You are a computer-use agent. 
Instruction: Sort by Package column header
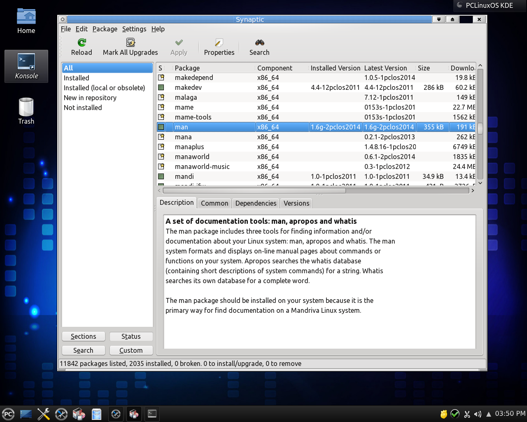214,68
